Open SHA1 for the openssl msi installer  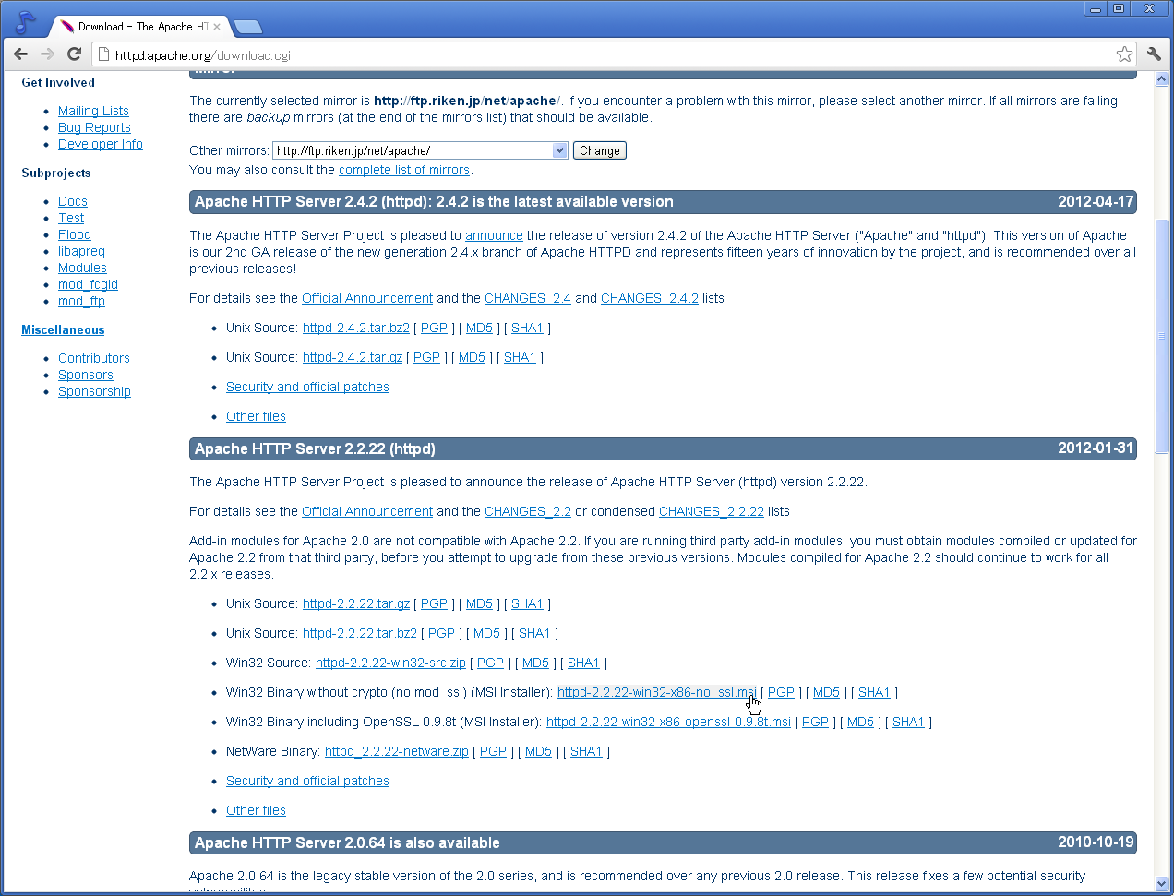click(908, 722)
